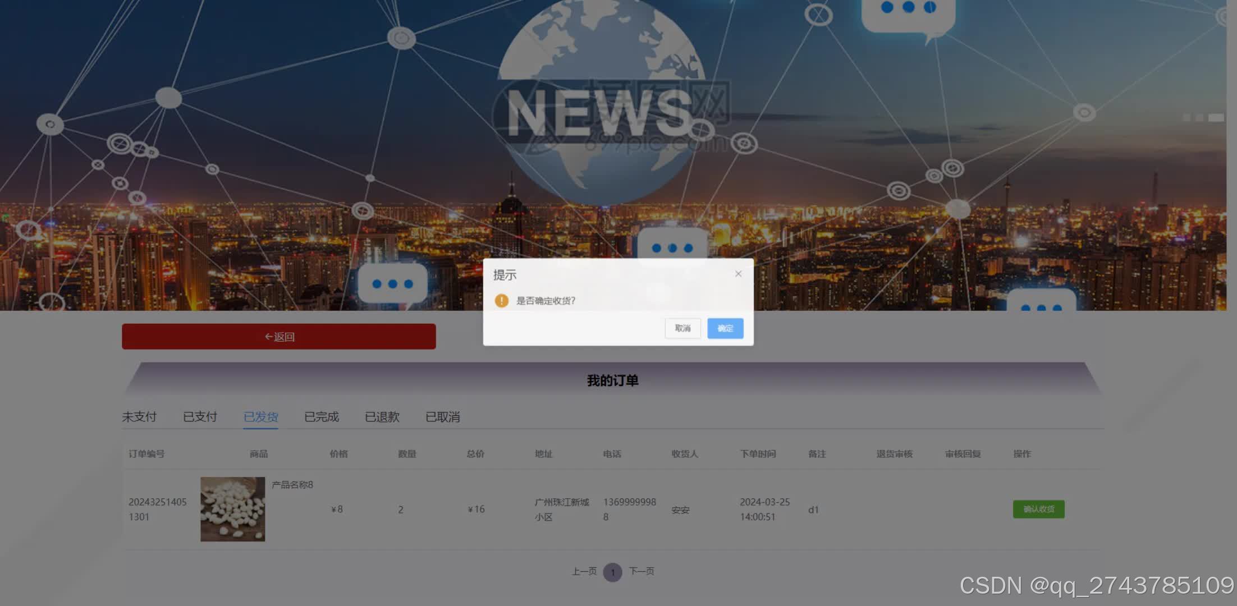Go to the 已完成 tab
The width and height of the screenshot is (1237, 606).
tap(321, 417)
